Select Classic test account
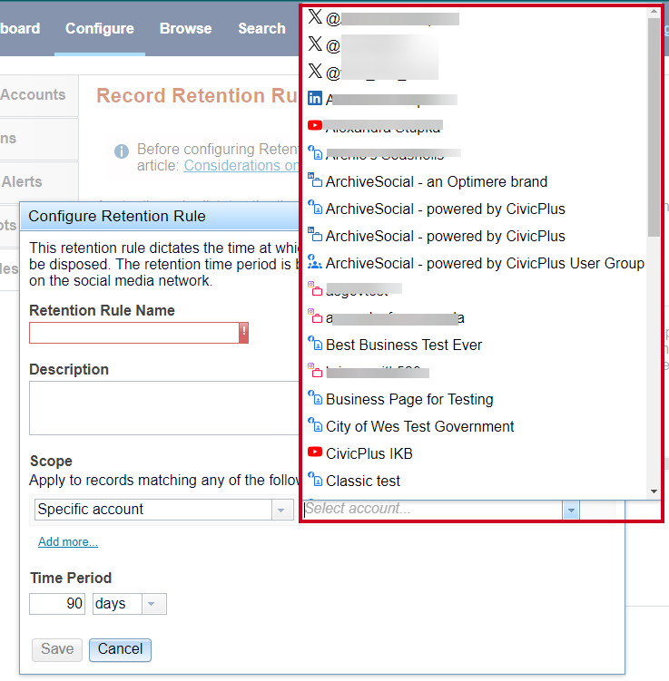The image size is (669, 681). coord(362,482)
